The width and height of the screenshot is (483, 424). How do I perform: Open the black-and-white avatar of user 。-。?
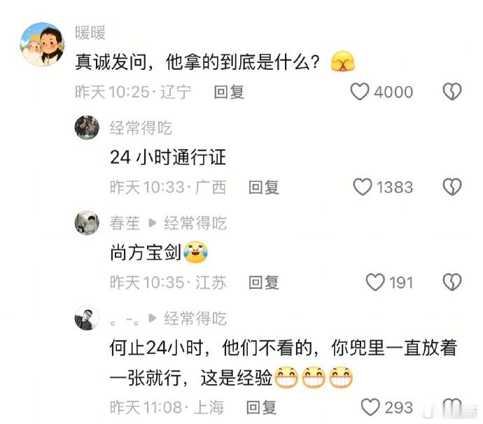tap(87, 318)
